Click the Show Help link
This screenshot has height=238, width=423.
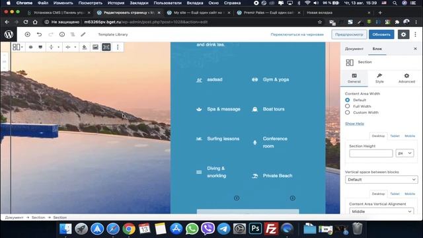pyautogui.click(x=354, y=124)
